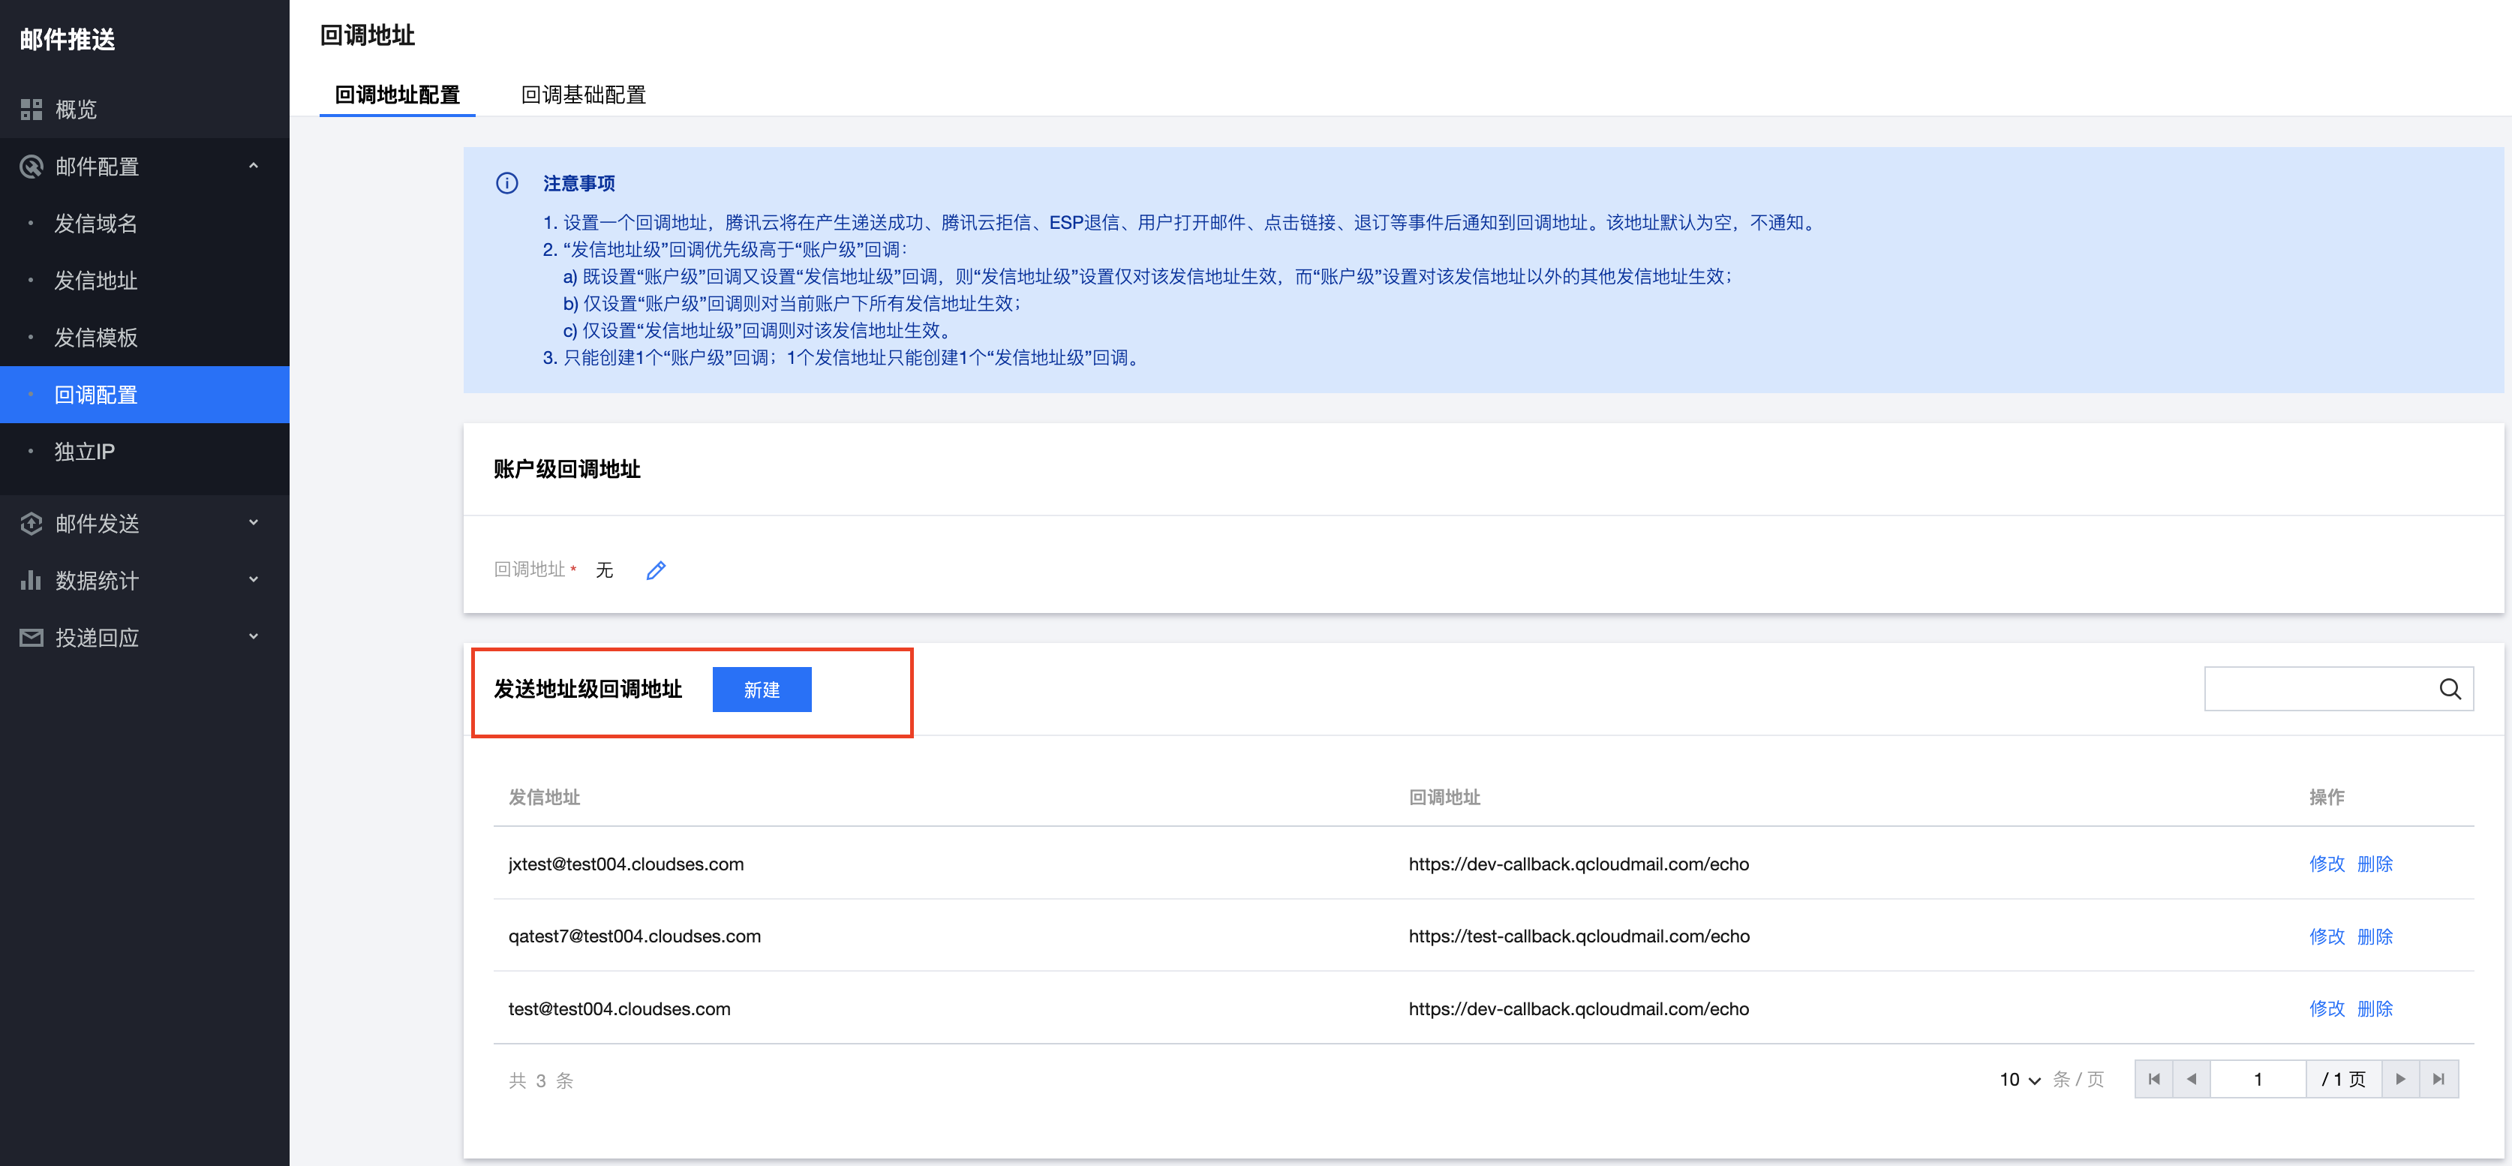This screenshot has height=1166, width=2512.
Task: Click sender address qatest7@test004.cloudses.com
Action: pos(634,936)
